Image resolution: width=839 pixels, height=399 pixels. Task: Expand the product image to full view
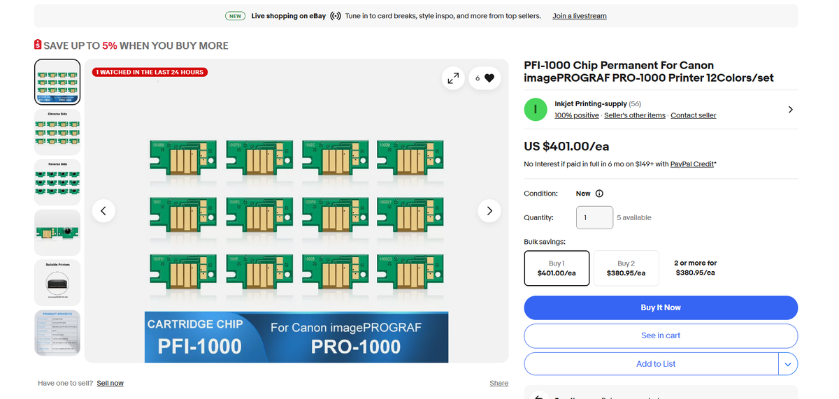(453, 78)
